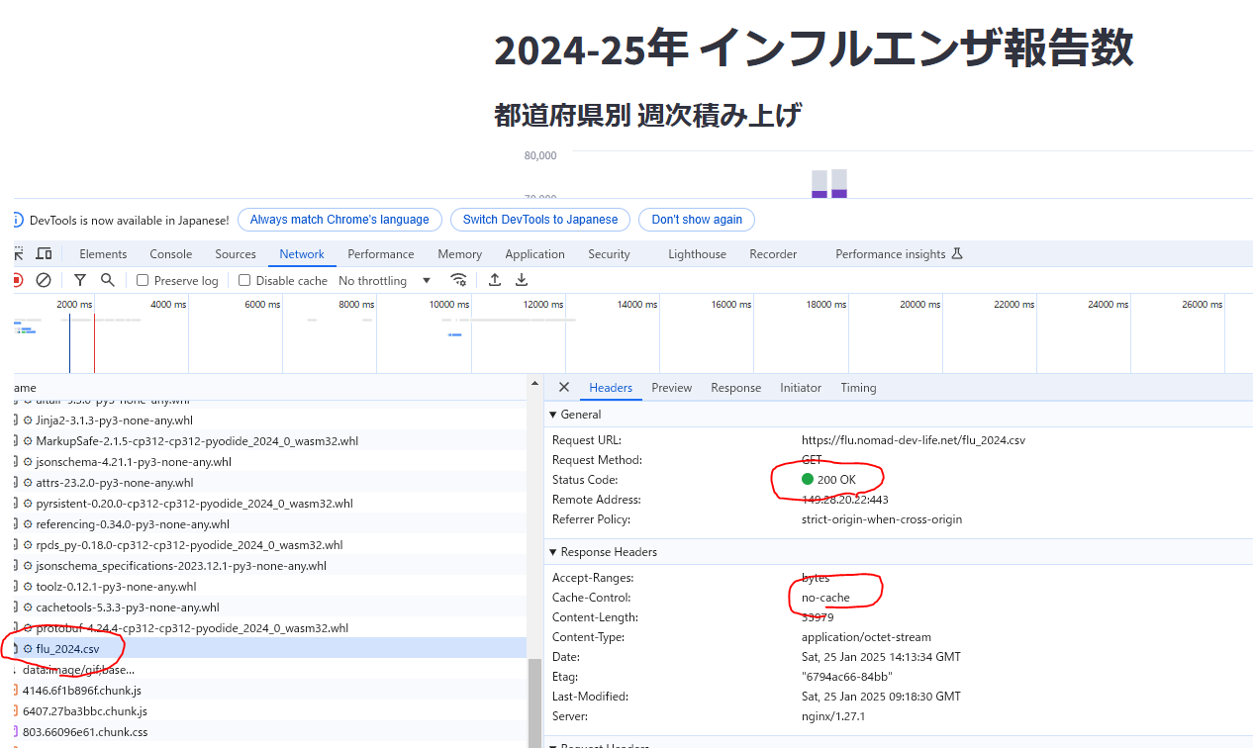
Task: Click the import HAR upload icon
Action: (x=495, y=280)
